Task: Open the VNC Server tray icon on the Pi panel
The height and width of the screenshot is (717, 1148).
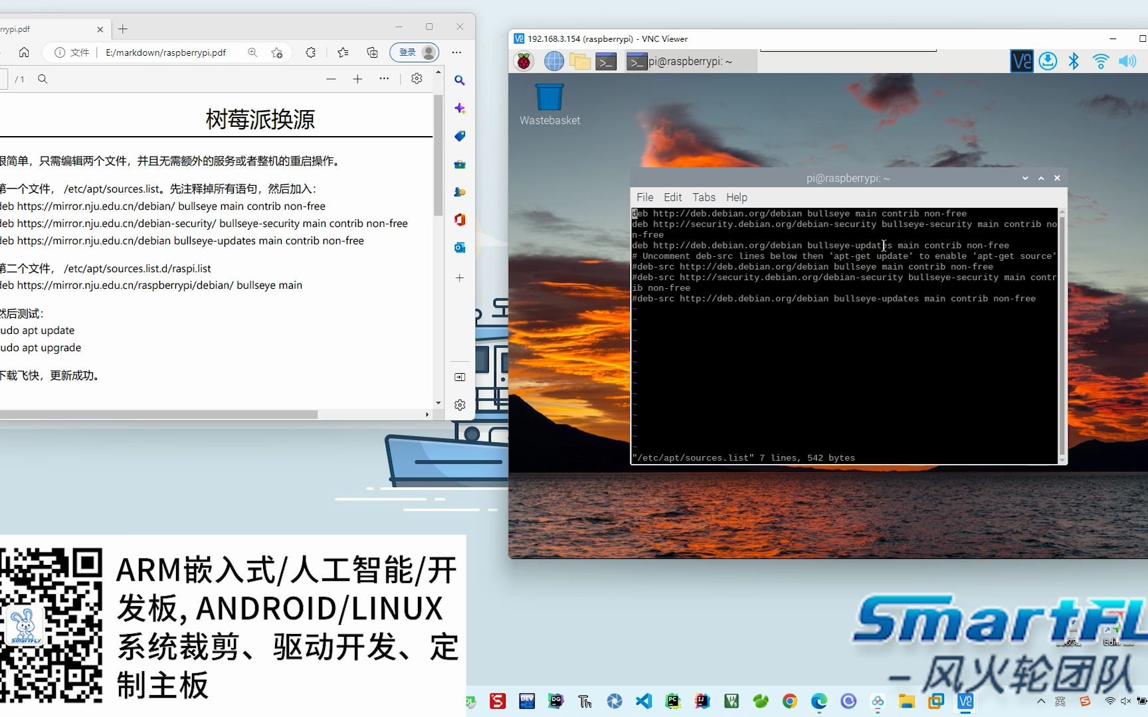Action: (x=1021, y=62)
